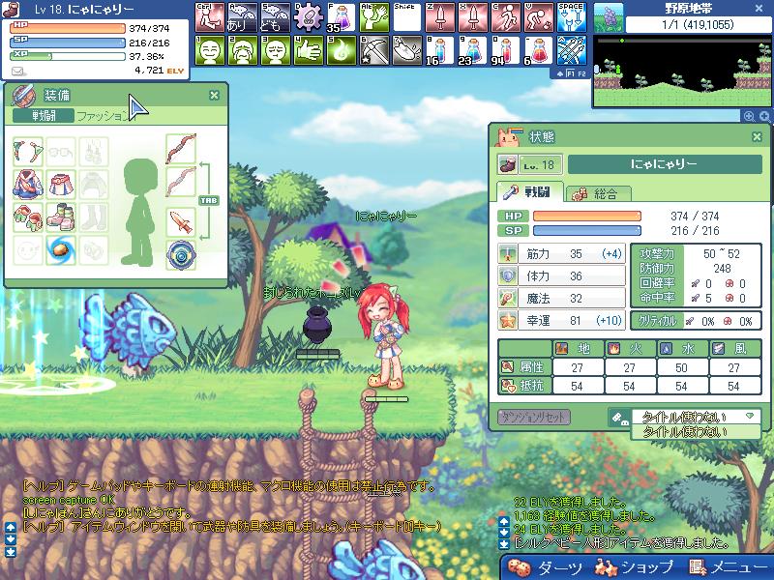Use the red flask with count 6
This screenshot has width=774, height=580.
click(x=539, y=50)
